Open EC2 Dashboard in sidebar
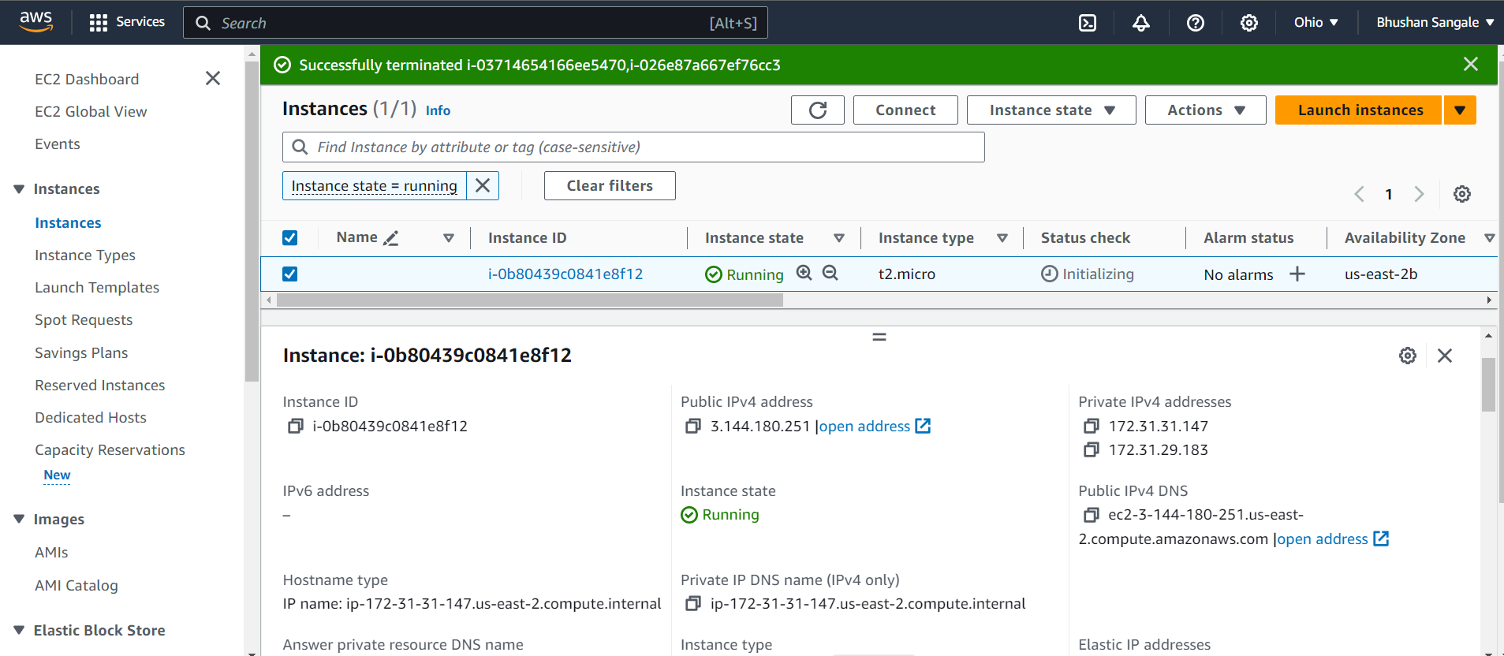This screenshot has width=1504, height=656. [x=87, y=79]
